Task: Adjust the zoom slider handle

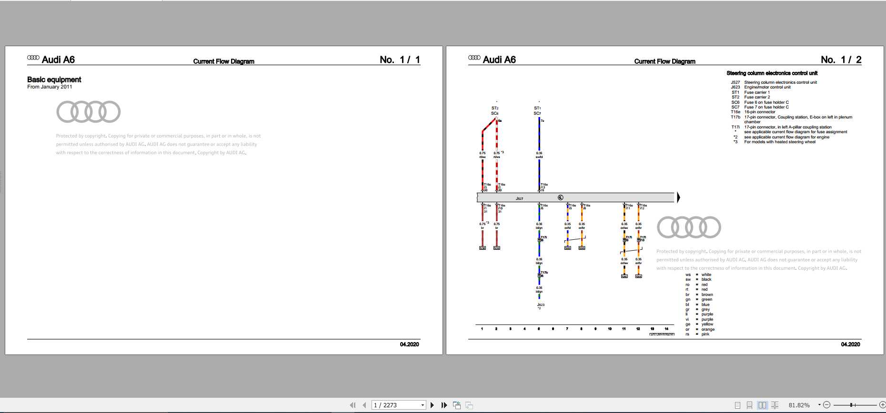Action: tap(851, 405)
